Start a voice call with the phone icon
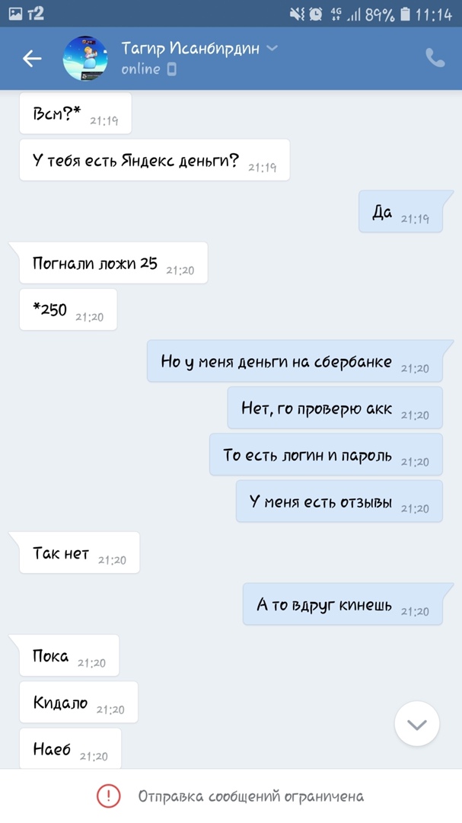The image size is (462, 823). tap(435, 58)
